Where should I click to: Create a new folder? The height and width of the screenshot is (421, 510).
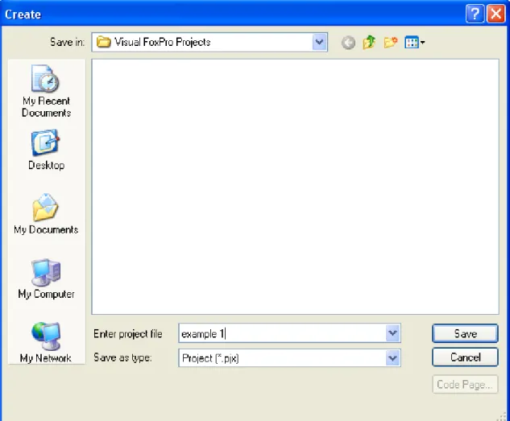[390, 42]
